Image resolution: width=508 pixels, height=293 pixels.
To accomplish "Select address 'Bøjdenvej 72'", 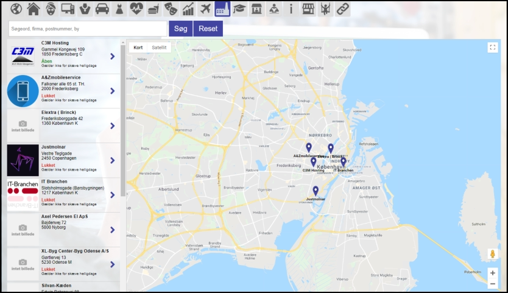I will coord(54,222).
